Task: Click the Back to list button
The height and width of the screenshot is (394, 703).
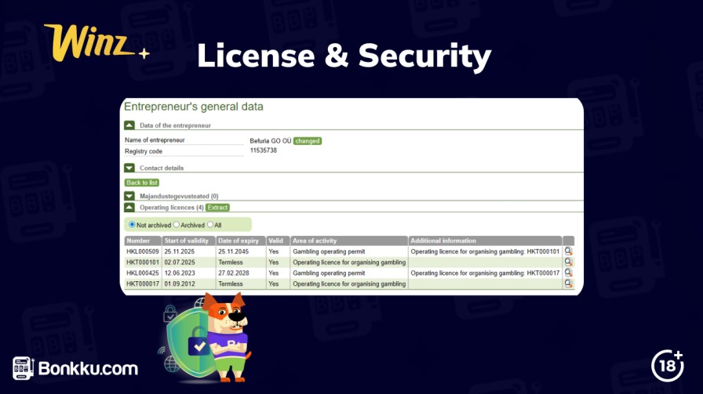Action: point(142,183)
